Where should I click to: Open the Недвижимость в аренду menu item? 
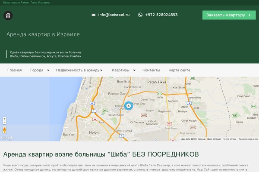pyautogui.click(x=77, y=70)
